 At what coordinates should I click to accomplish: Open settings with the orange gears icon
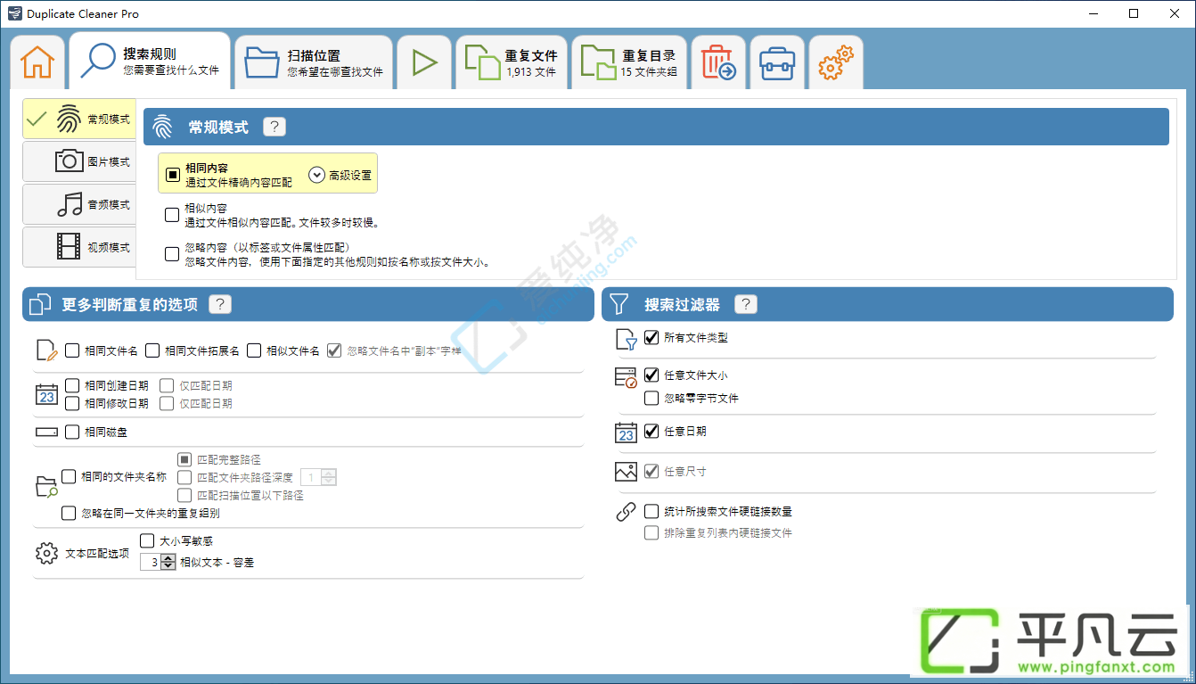(x=835, y=62)
